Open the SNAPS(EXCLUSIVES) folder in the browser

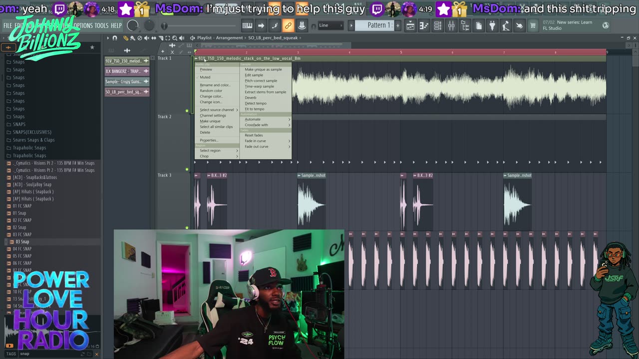coord(32,132)
